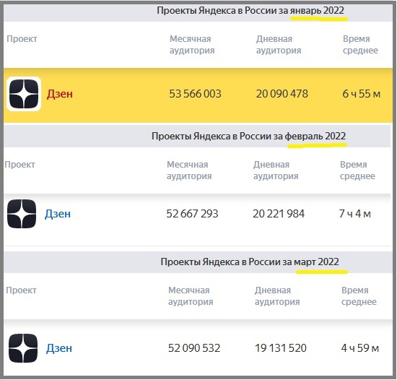Click 'Время среднее' header in March table
Image resolution: width=397 pixels, height=380 pixels.
[359, 296]
